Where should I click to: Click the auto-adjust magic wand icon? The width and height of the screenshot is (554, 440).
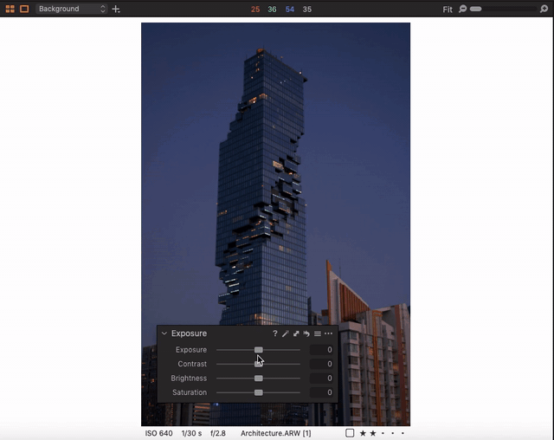286,333
